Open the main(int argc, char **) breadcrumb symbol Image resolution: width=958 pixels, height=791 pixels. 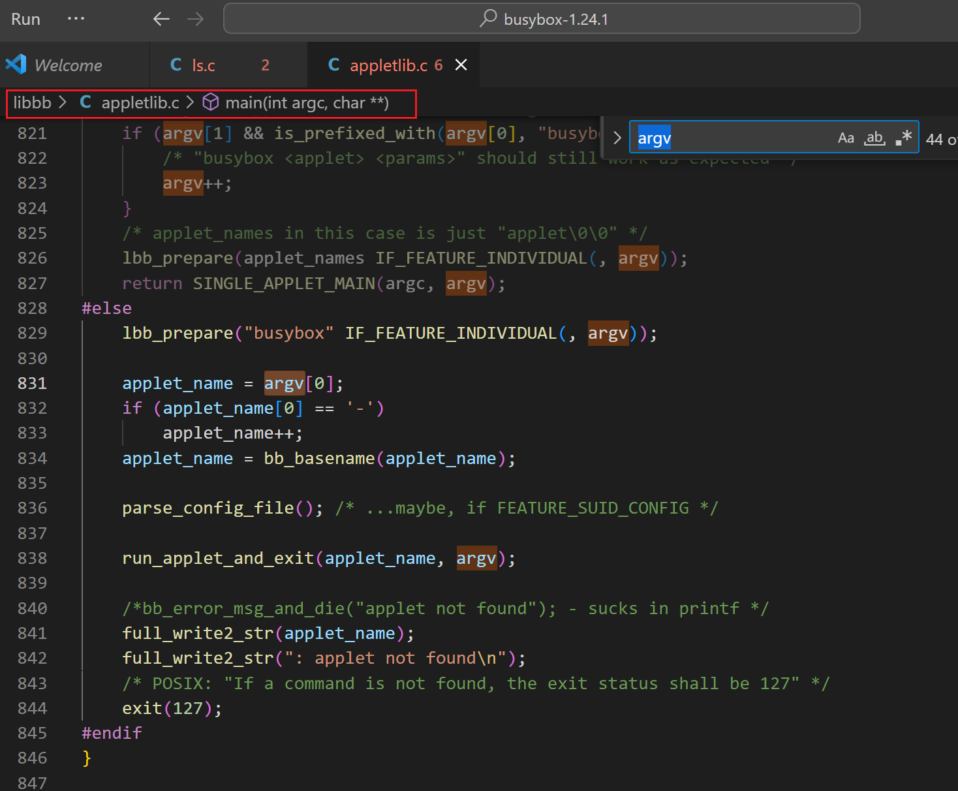pyautogui.click(x=307, y=102)
